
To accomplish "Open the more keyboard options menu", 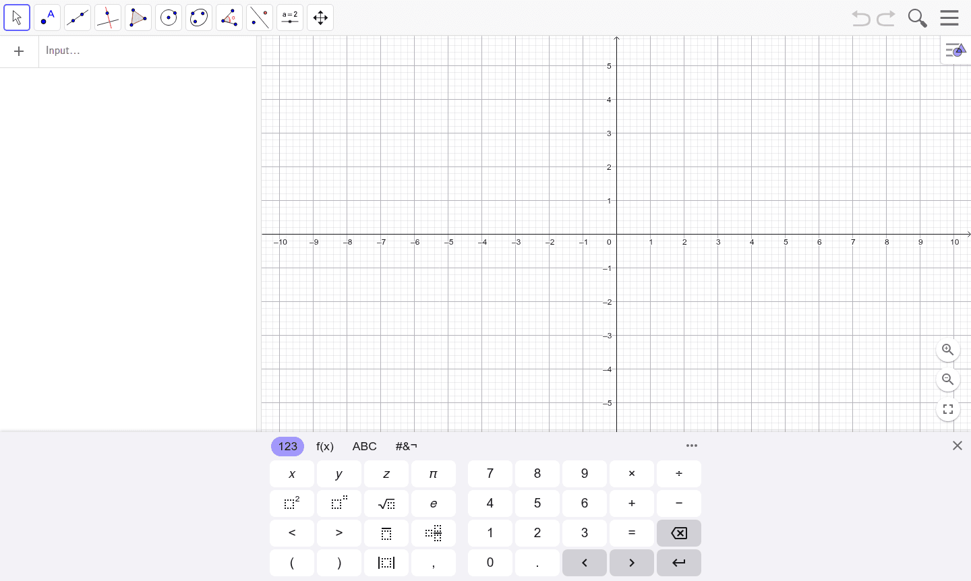I will click(x=692, y=446).
